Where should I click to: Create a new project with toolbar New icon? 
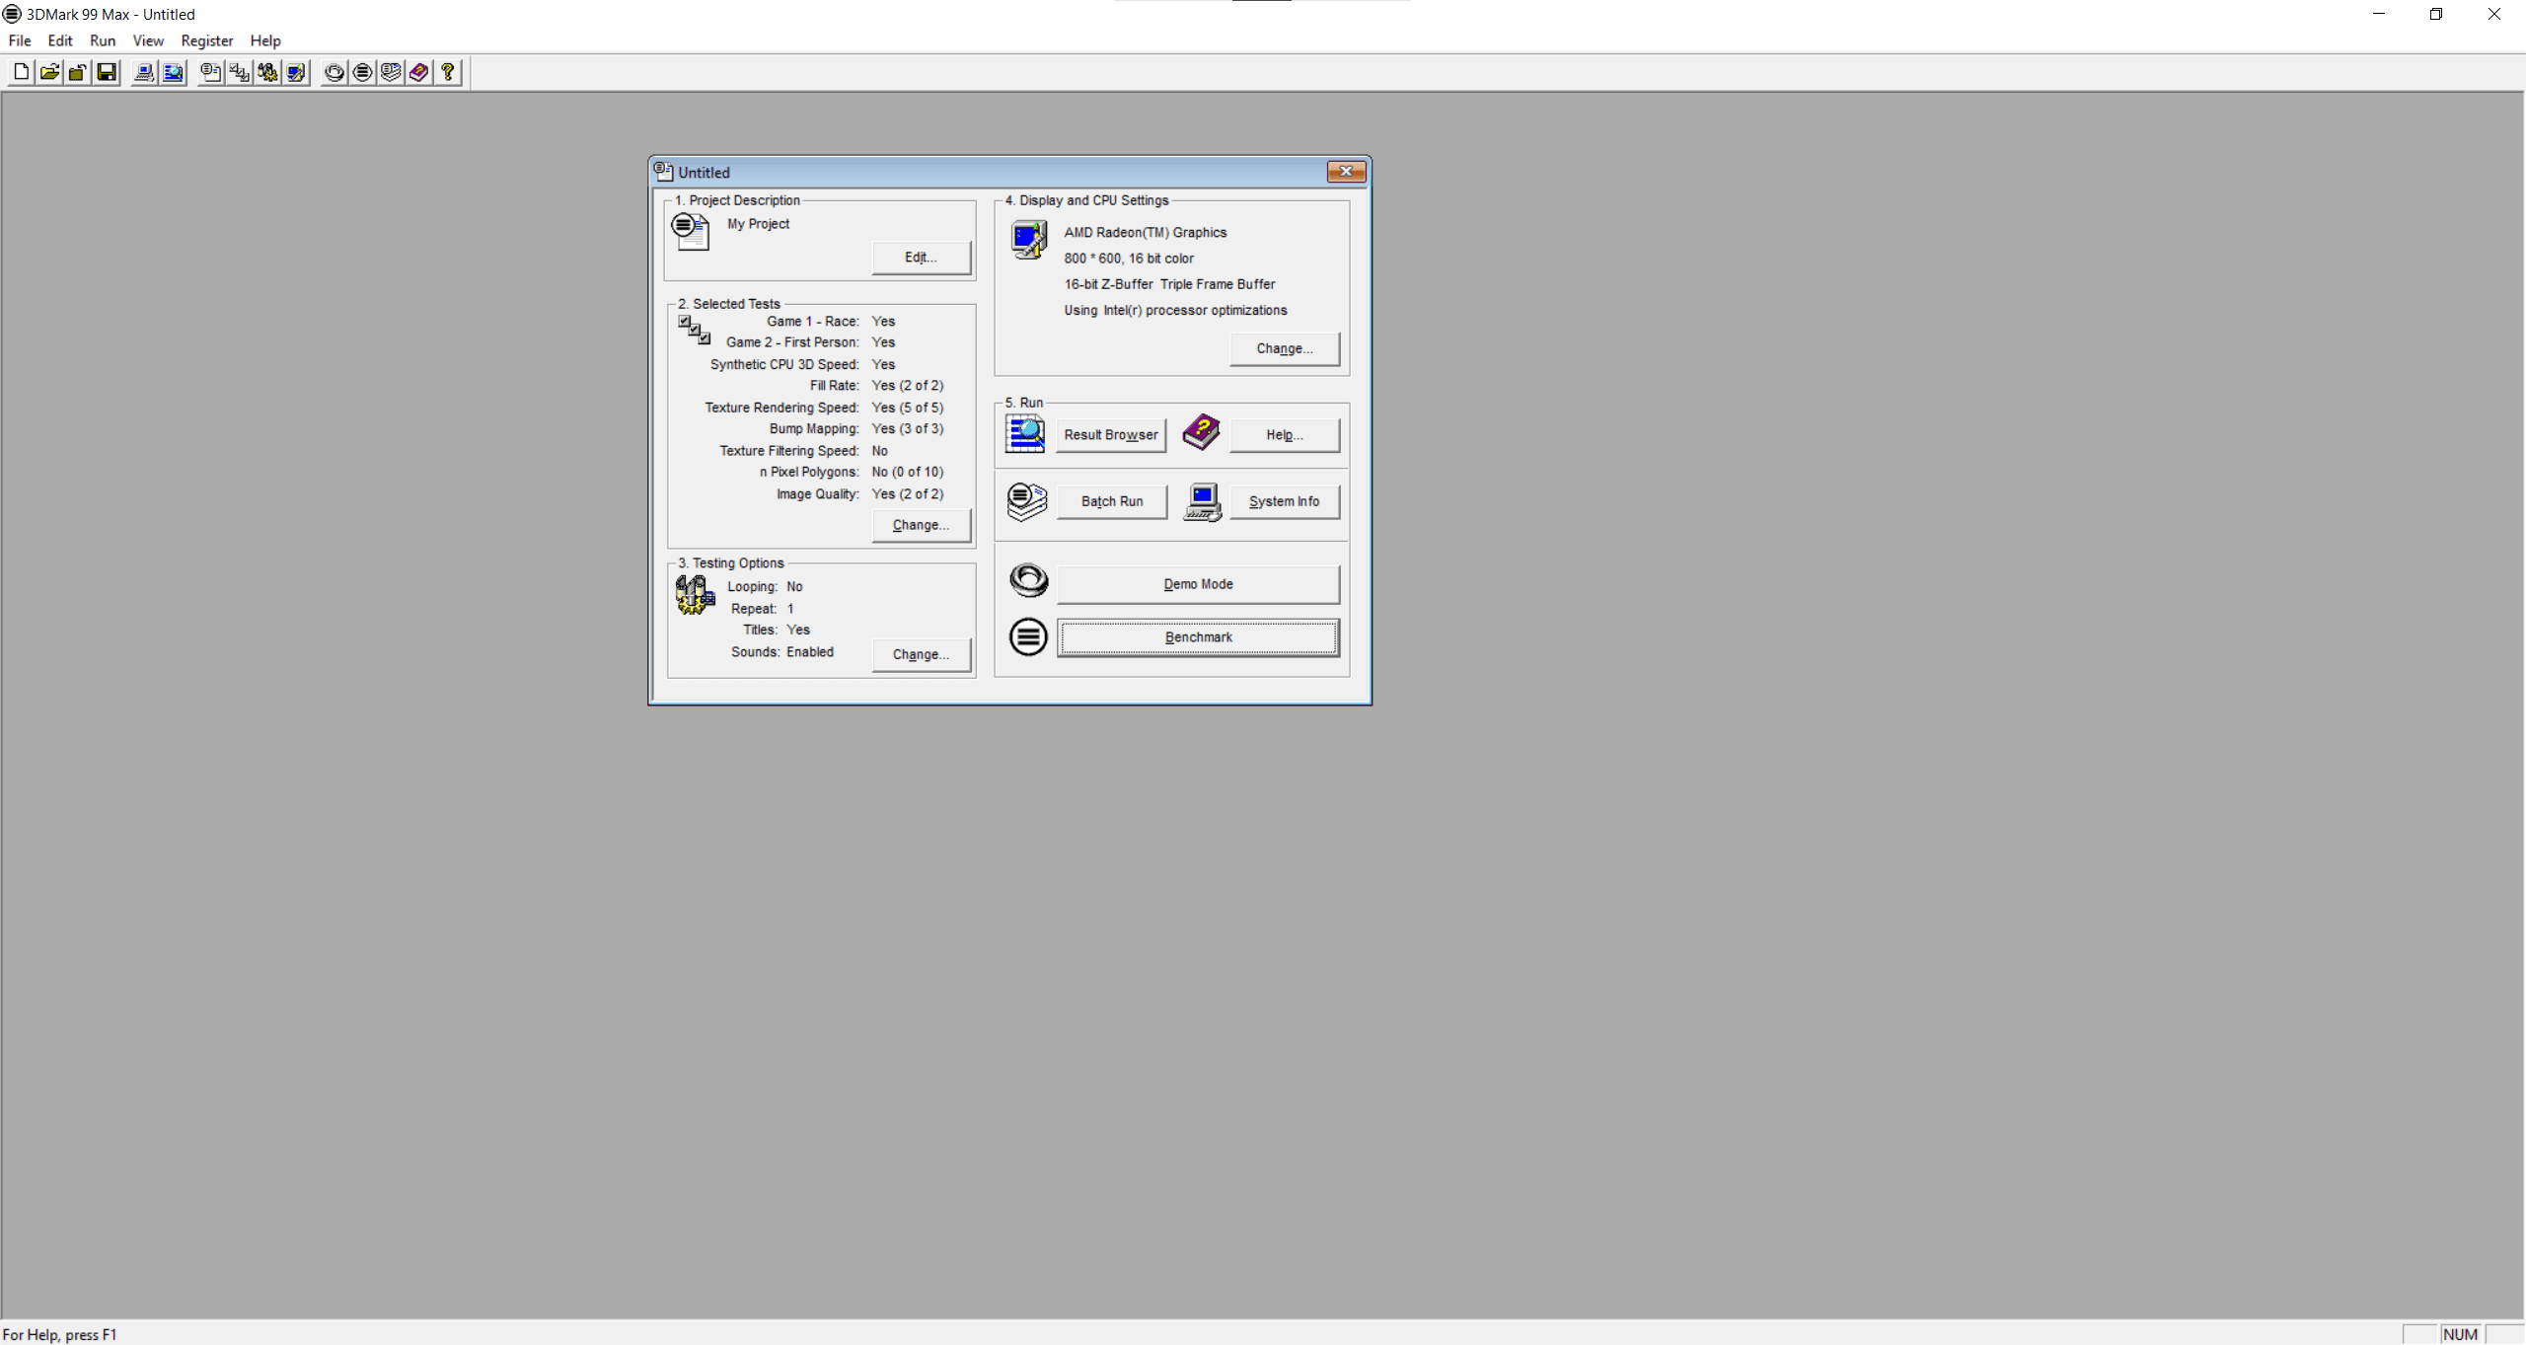[21, 72]
